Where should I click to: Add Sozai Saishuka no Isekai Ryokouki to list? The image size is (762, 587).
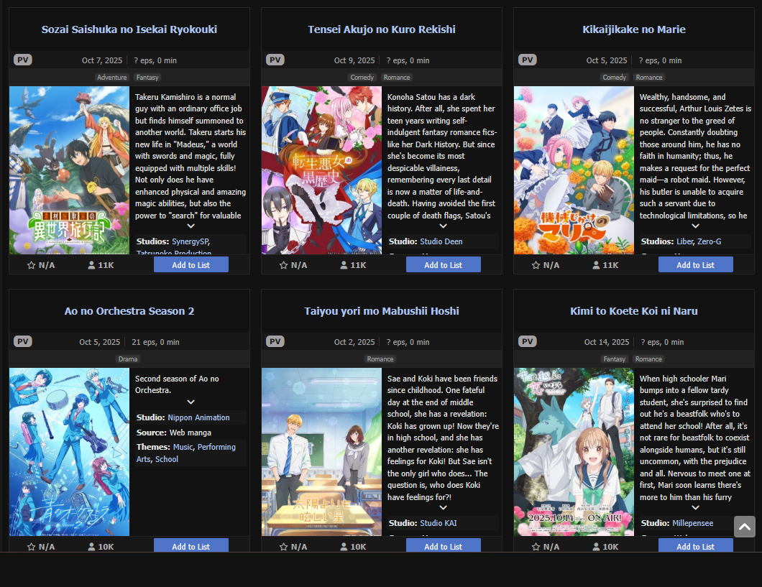(191, 265)
